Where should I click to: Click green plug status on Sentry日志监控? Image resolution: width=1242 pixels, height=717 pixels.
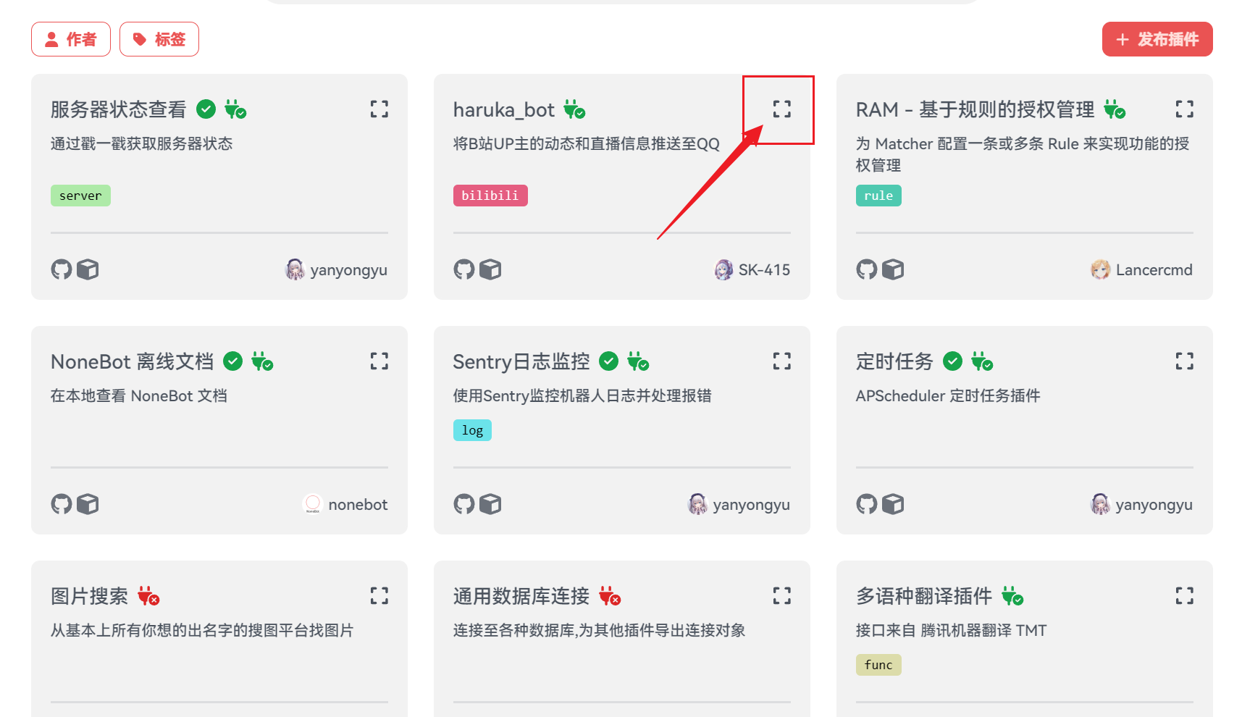point(638,361)
